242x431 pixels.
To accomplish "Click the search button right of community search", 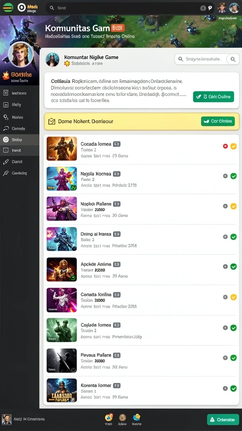I will tap(233, 59).
